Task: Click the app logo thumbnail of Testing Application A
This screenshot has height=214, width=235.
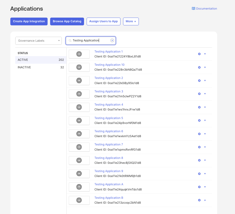Action: [79, 187]
